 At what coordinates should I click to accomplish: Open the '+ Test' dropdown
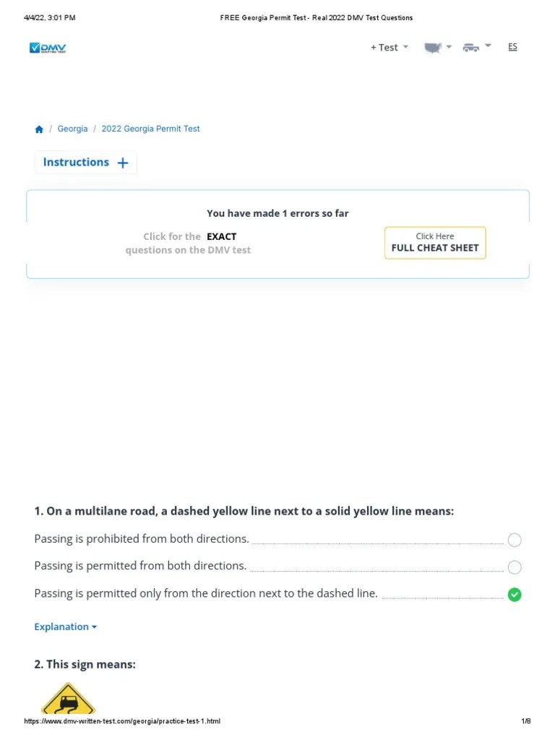point(384,46)
